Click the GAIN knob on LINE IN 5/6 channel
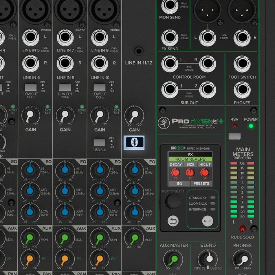275x275 pixels. (x=30, y=115)
